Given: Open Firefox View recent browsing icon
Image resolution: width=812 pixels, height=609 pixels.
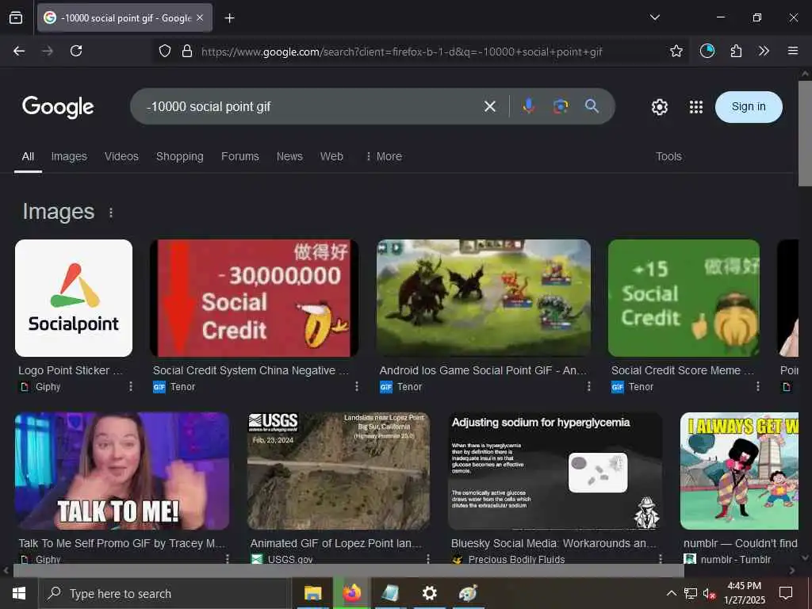Looking at the screenshot, I should coord(16,17).
